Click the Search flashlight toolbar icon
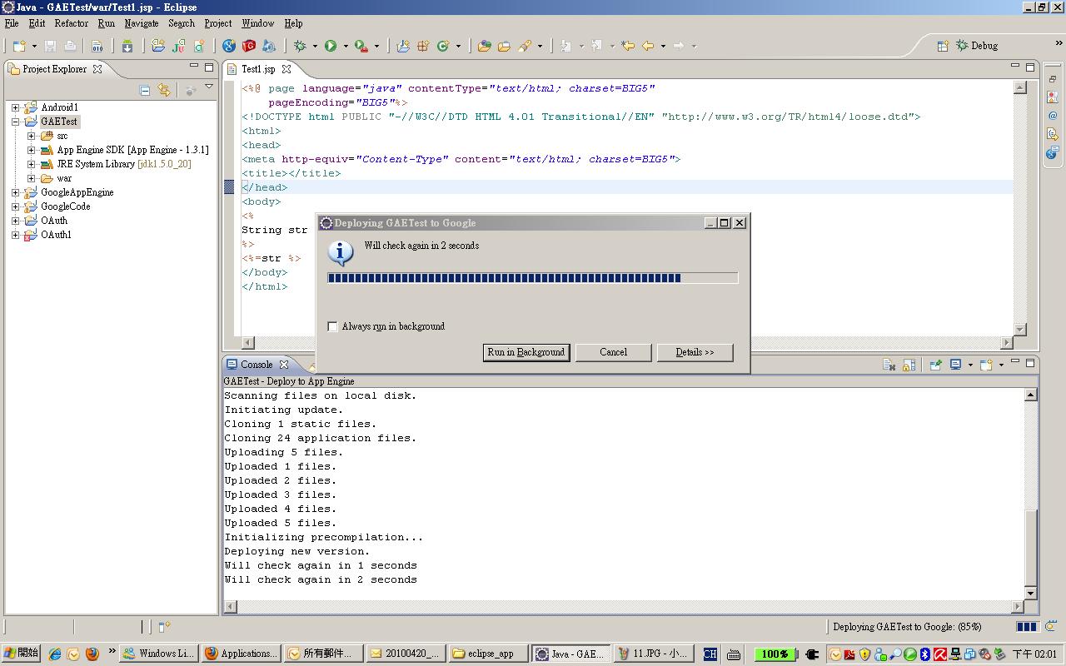The height and width of the screenshot is (666, 1066). [525, 46]
